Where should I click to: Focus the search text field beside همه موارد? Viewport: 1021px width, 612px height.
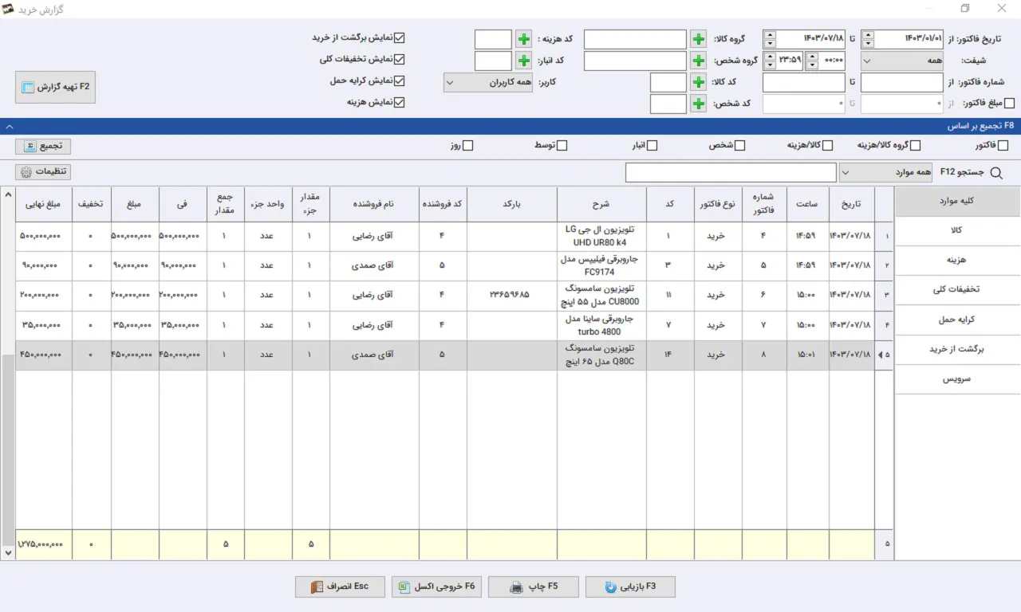(731, 172)
